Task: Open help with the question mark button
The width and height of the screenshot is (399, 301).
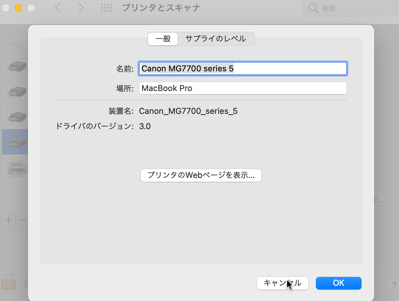Action: click(x=393, y=286)
